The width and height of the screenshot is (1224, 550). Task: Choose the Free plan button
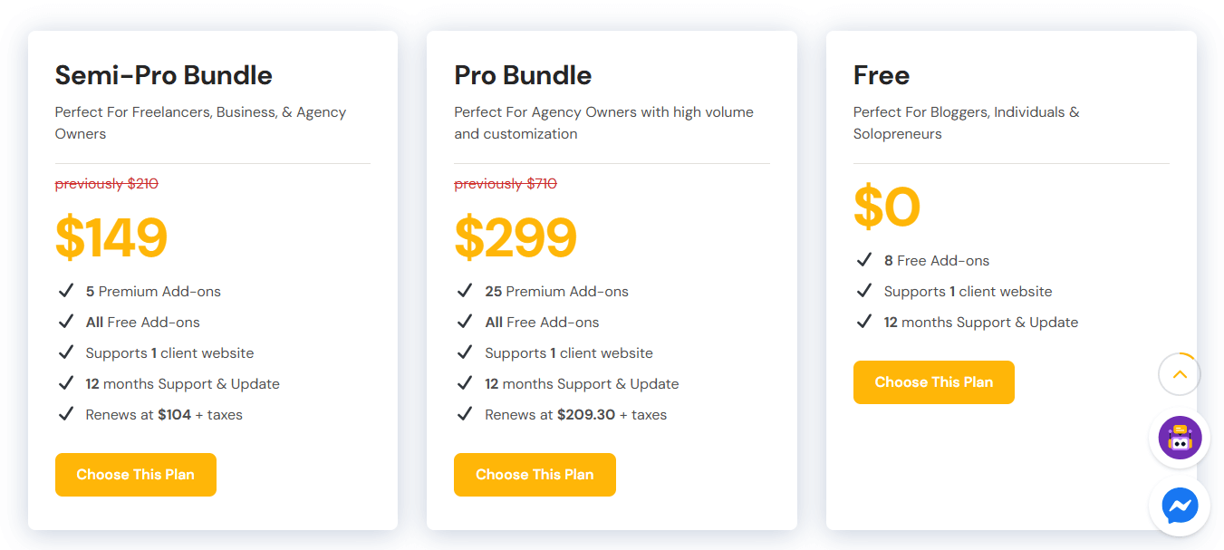934,382
